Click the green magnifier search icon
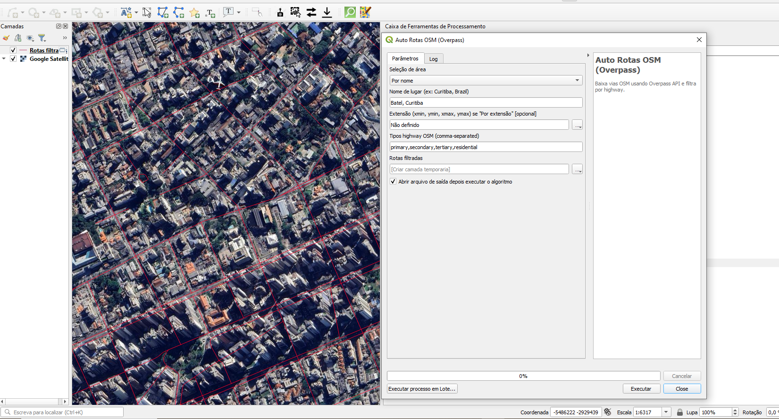 [350, 12]
